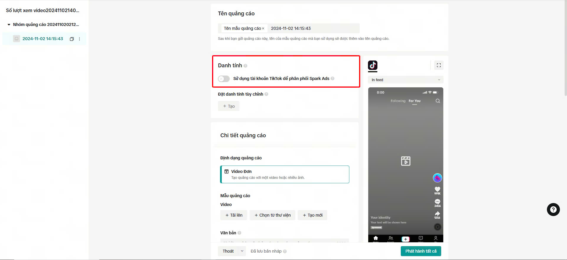Click the search icon in phone preview
Image resolution: width=567 pixels, height=260 pixels.
coord(438,101)
